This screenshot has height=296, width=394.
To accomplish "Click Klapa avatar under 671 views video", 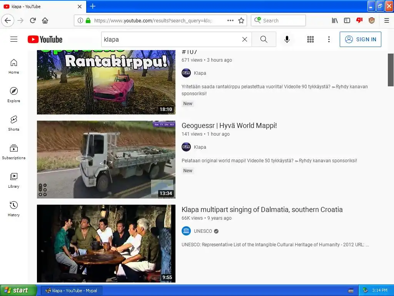I will coord(186,73).
